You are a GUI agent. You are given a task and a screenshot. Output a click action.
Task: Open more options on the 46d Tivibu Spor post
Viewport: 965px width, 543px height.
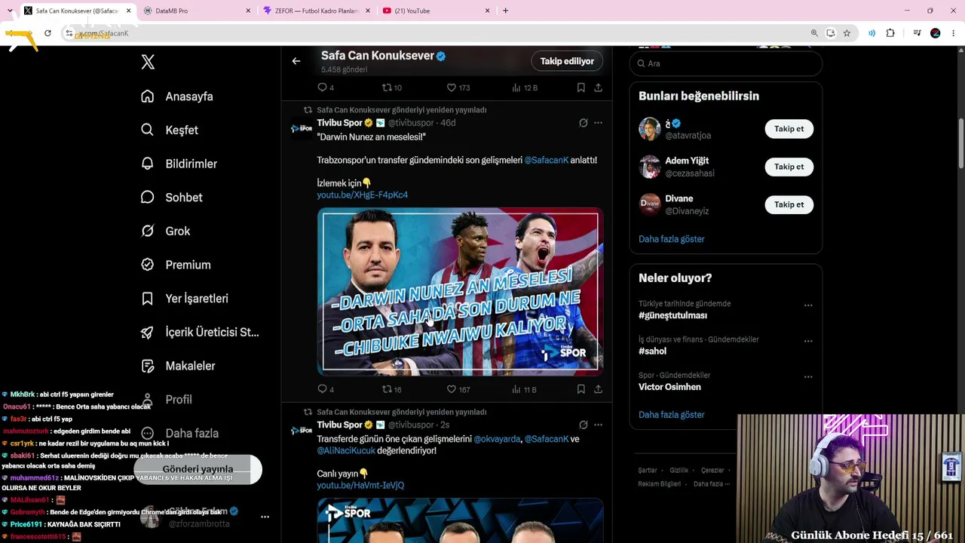tap(598, 123)
